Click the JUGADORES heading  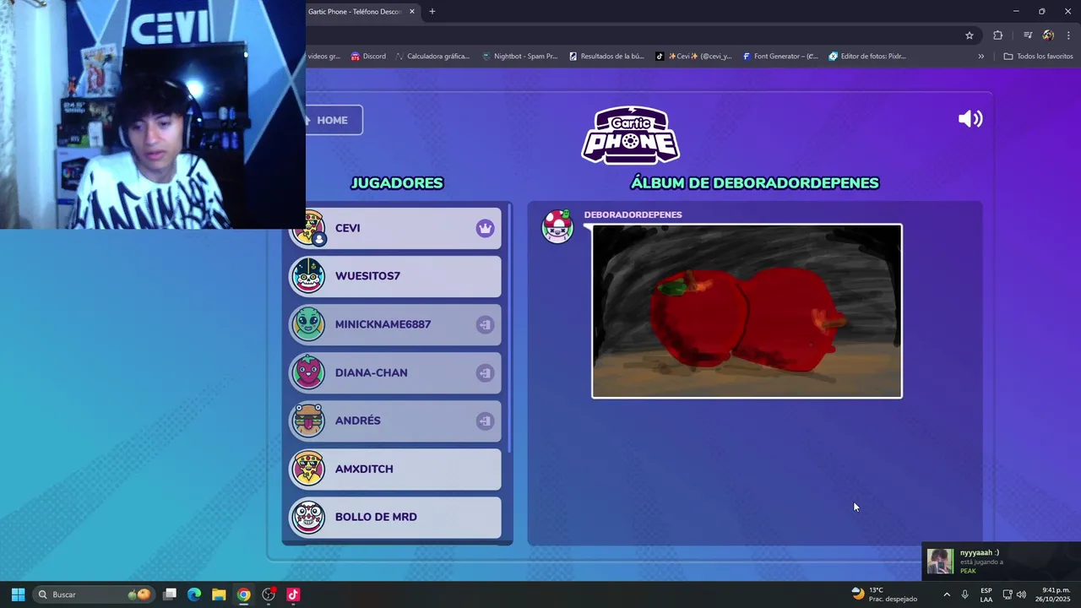click(x=396, y=183)
